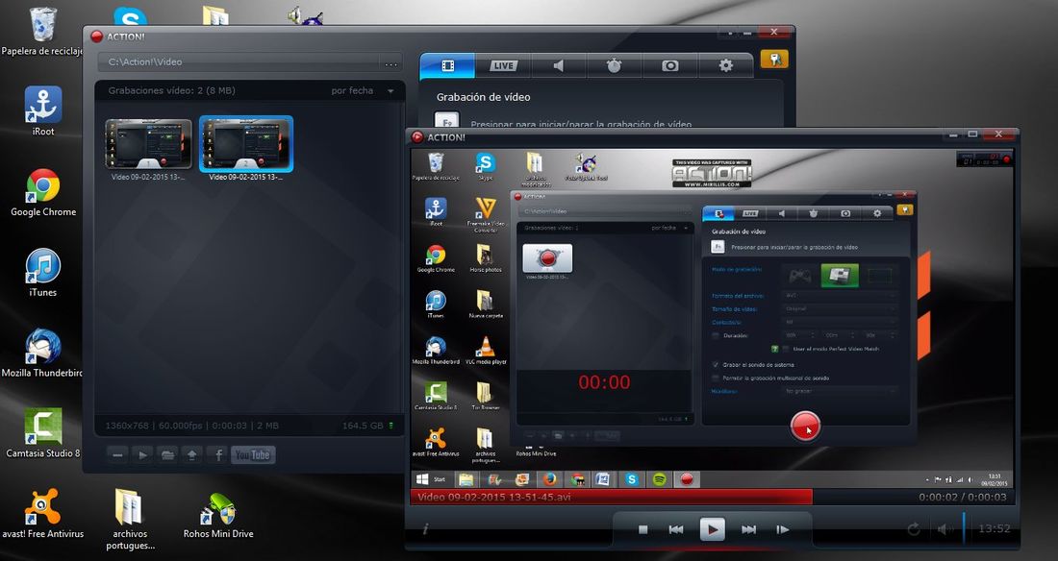Click 'Grabaciones vídeo: 2 (8 MB)' header text
The image size is (1058, 561).
click(x=171, y=90)
